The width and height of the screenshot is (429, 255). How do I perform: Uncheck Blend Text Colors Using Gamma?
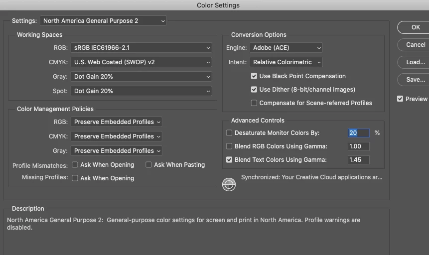pyautogui.click(x=229, y=160)
